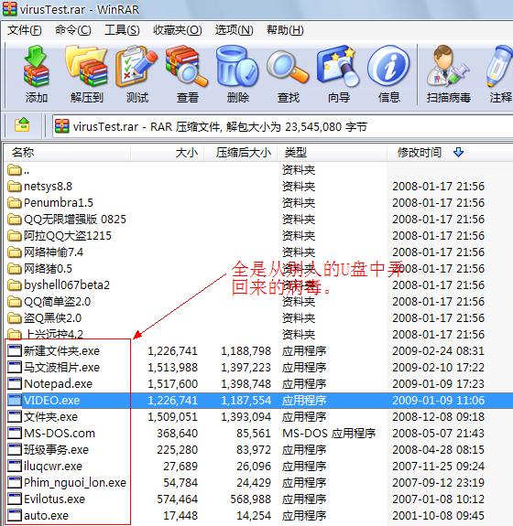Open the 查看 (View) toolbar icon
The height and width of the screenshot is (526, 513).
pos(187,74)
